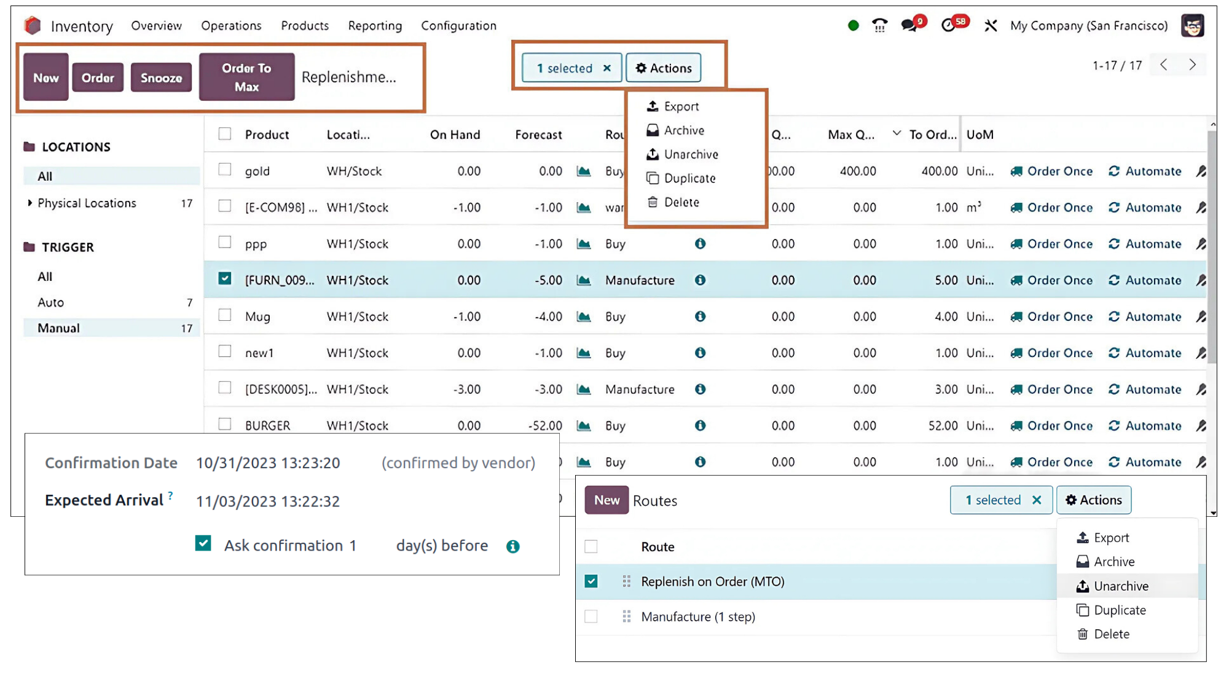The image size is (1229, 676).
Task: Open forecast graph icon for gold row
Action: pos(583,171)
